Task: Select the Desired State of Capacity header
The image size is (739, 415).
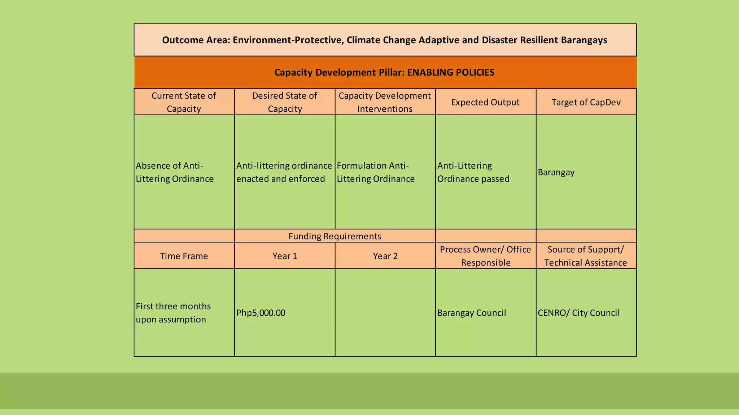Action: pyautogui.click(x=284, y=102)
